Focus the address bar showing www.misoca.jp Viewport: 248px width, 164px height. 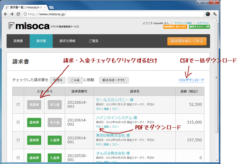(x=113, y=14)
